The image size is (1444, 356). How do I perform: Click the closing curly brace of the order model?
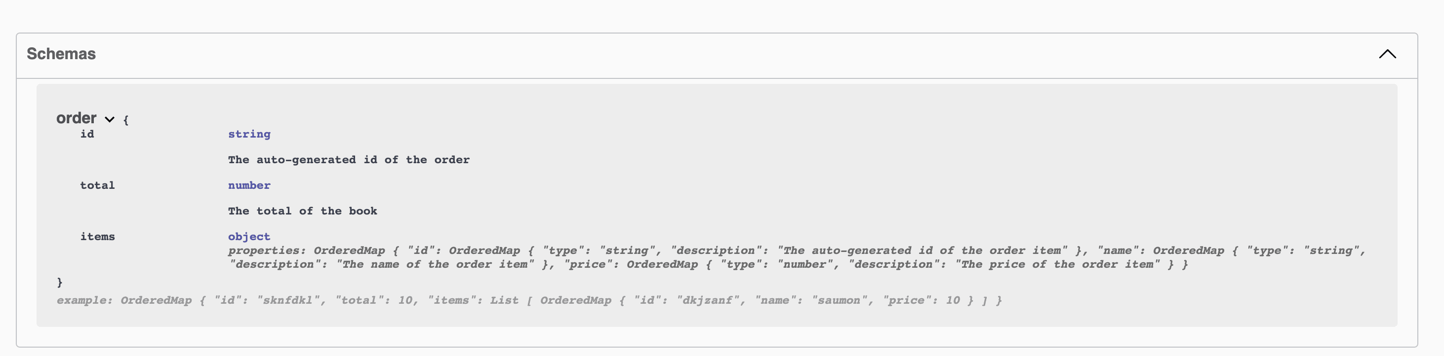click(x=59, y=283)
